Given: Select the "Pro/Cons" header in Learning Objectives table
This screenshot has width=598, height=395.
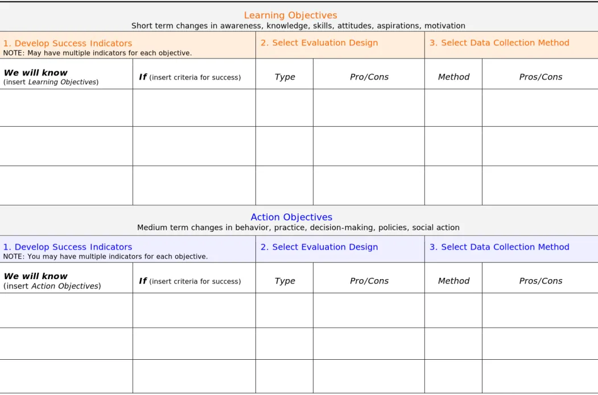Looking at the screenshot, I should (369, 77).
